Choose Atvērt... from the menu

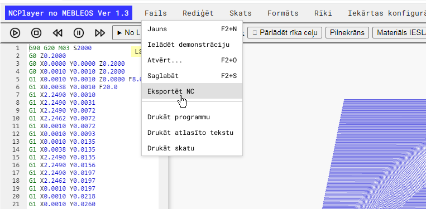pos(192,60)
